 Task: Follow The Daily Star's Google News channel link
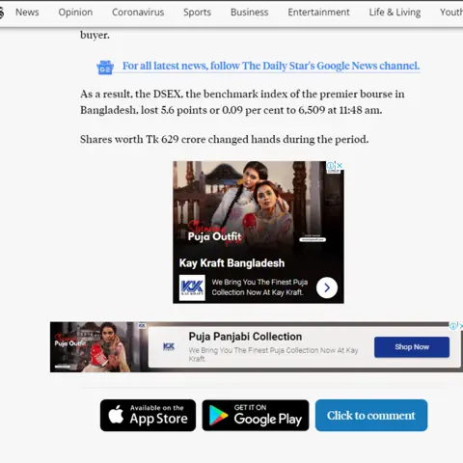(x=271, y=66)
